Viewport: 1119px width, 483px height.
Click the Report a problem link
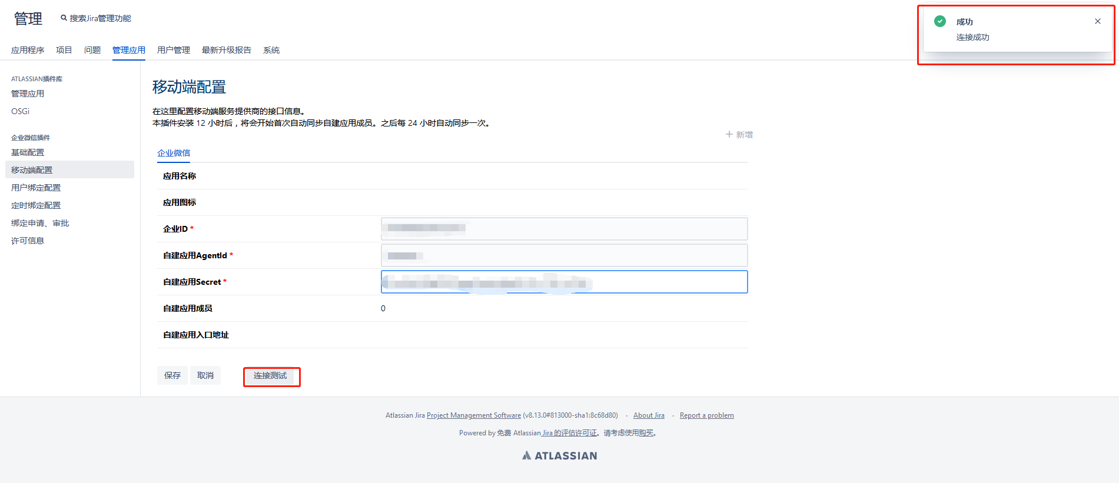point(706,415)
